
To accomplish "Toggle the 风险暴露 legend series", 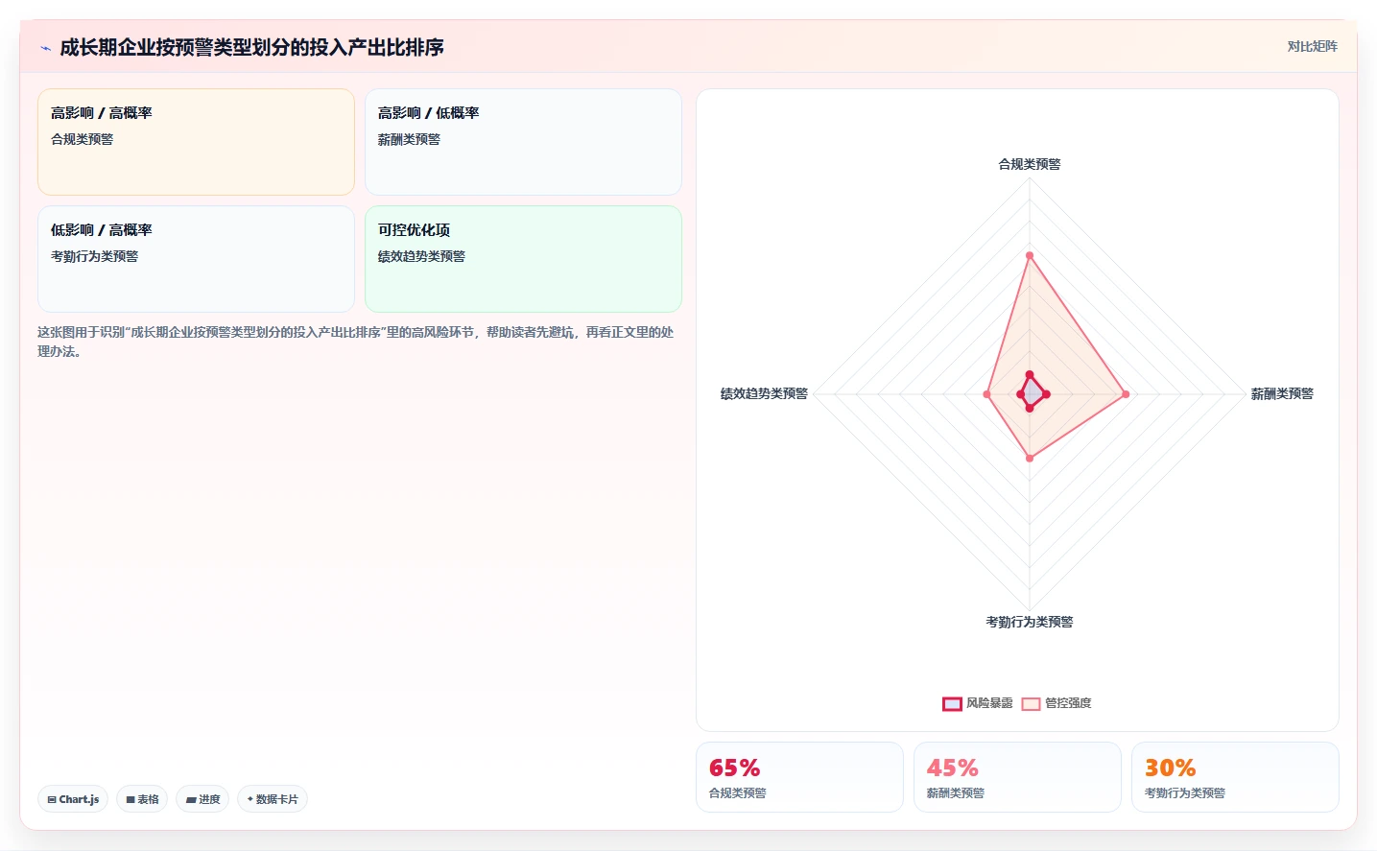I will pyautogui.click(x=978, y=703).
